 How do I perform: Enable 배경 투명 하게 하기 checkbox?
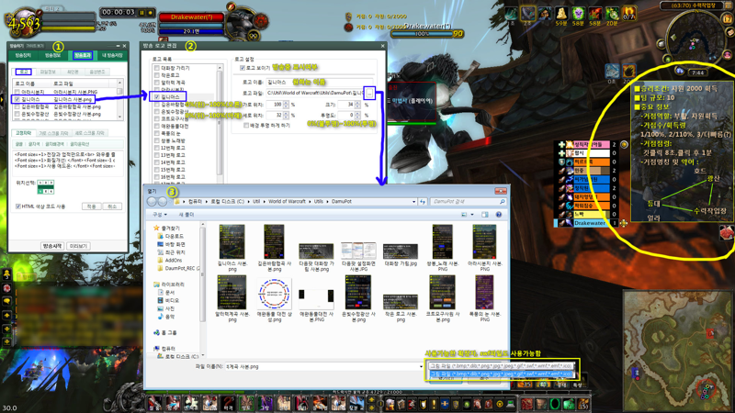tap(246, 126)
